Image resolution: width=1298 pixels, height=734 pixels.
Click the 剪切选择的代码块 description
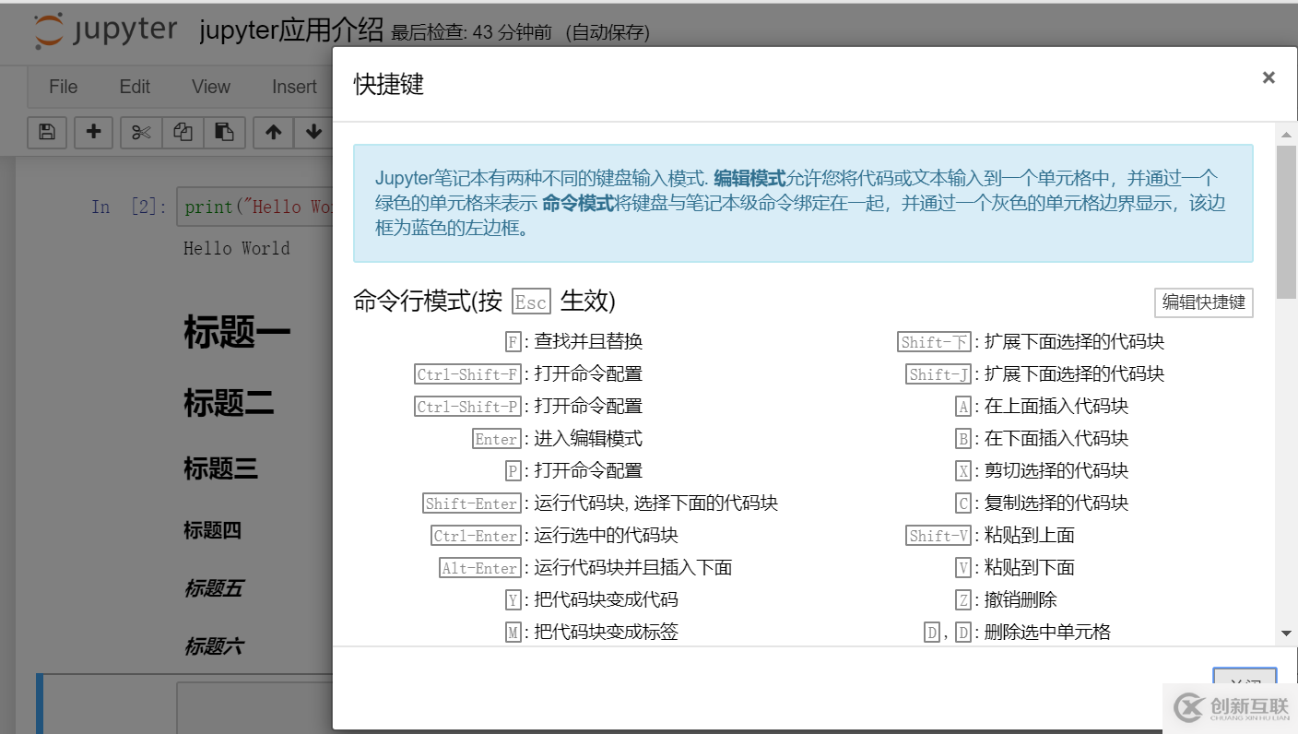click(1056, 471)
